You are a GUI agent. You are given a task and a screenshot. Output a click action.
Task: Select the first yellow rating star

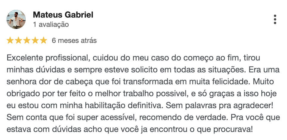[x=10, y=41]
